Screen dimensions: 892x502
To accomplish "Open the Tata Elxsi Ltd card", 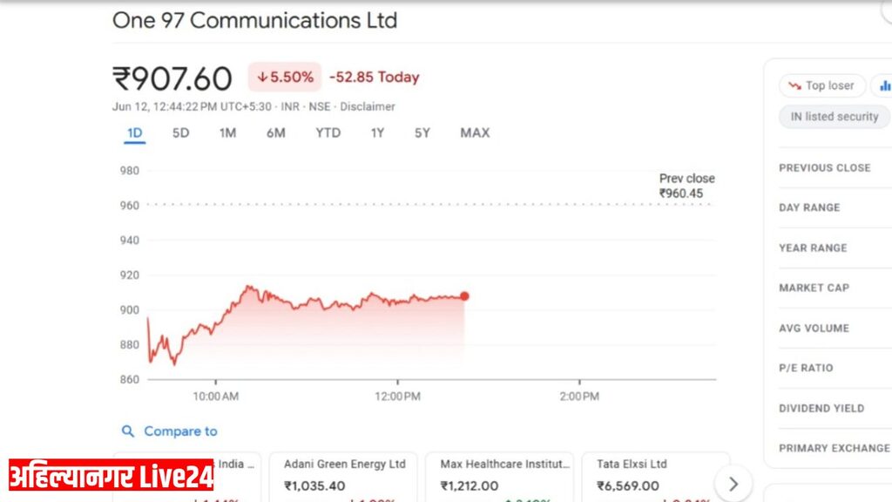I will 655,477.
